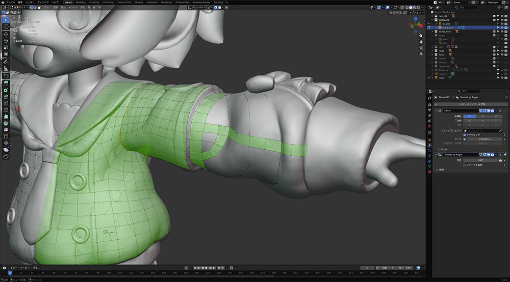Expand the Hair_002 collection in the outliner
Screen dimensions: 510x282
coord(432,16)
